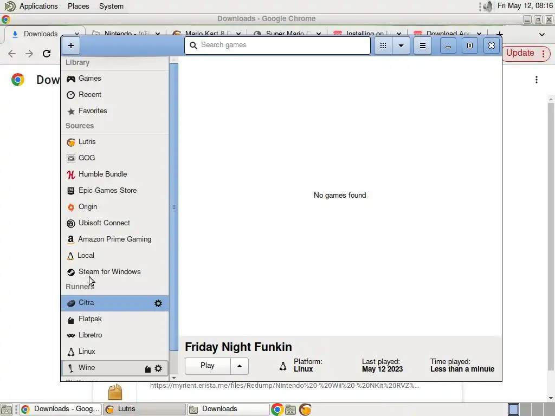
Task: Select the Citra runner row
Action: click(x=115, y=303)
